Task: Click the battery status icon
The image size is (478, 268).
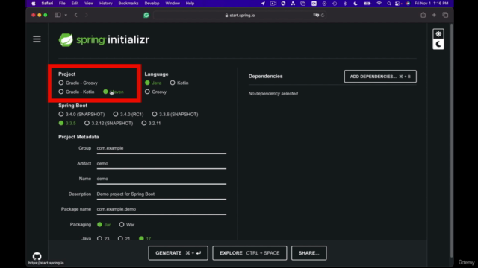Action: [367, 4]
